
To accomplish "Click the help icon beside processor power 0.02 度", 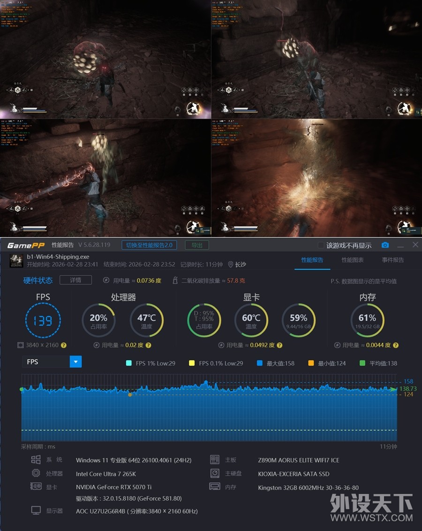I will tap(148, 345).
